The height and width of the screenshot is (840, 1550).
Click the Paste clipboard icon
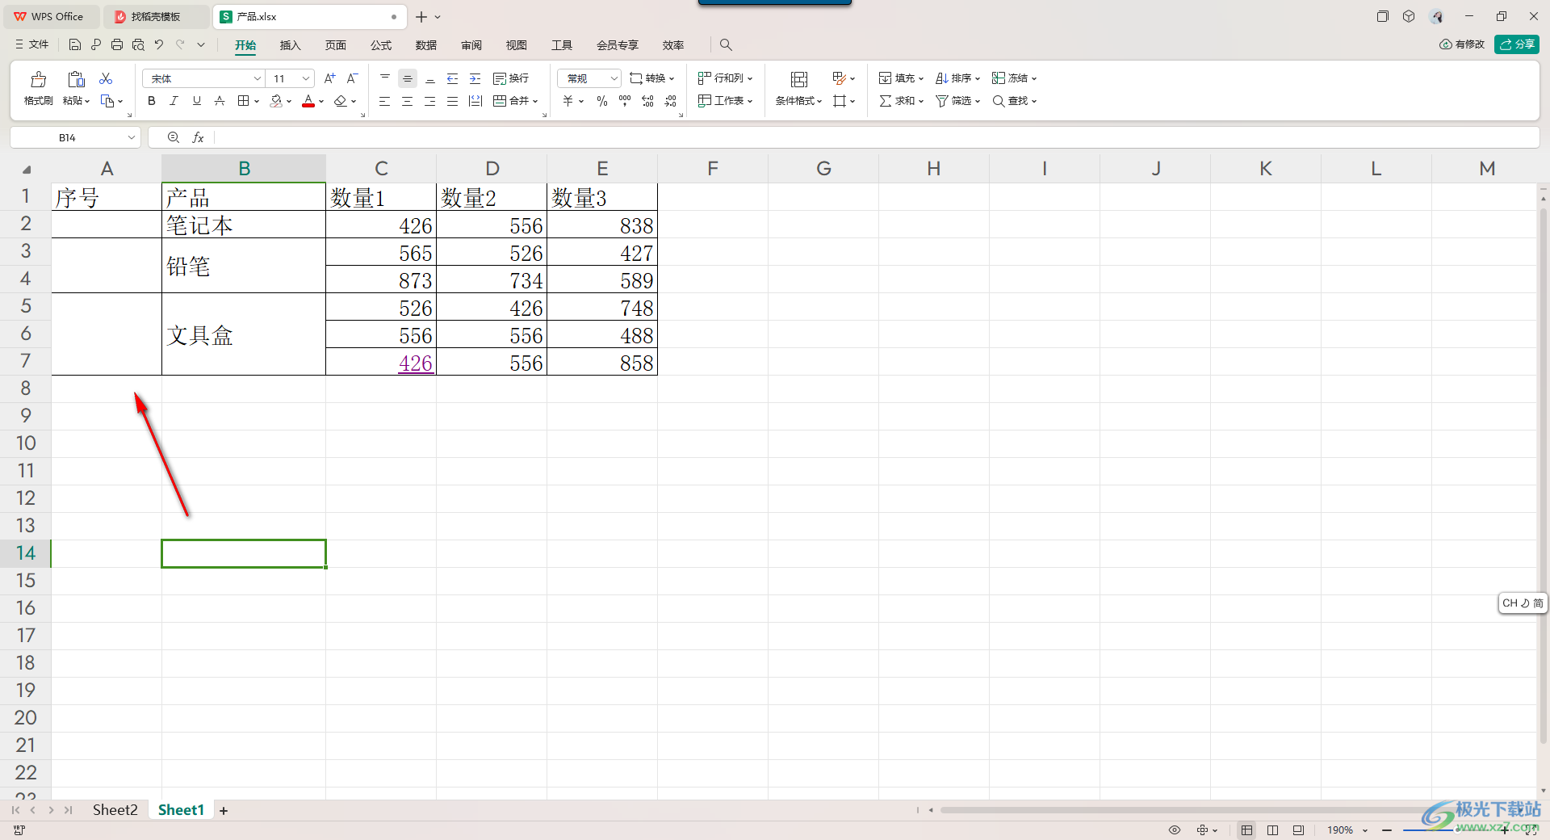point(76,79)
